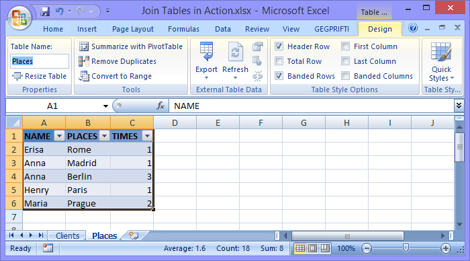Enable the Last Column option
This screenshot has height=261, width=470.
click(x=345, y=61)
